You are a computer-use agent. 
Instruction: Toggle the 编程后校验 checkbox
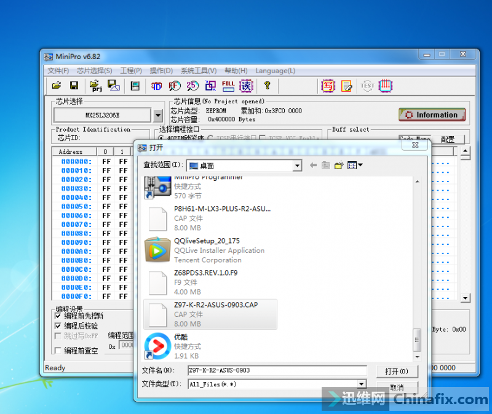pos(58,326)
